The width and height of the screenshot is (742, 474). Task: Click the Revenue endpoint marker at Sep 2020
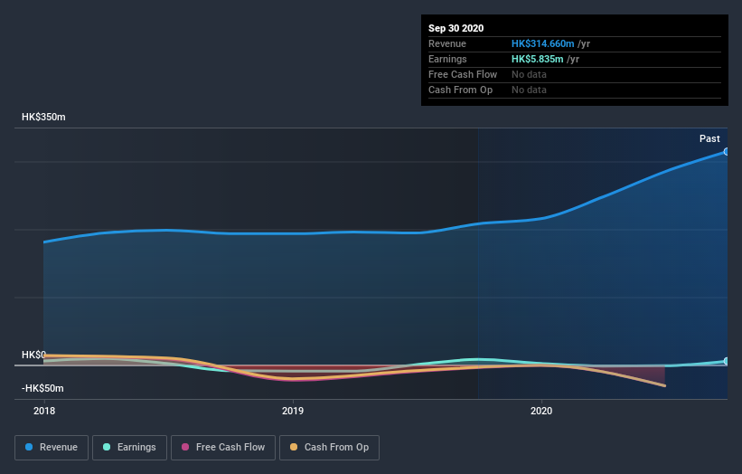[x=727, y=152]
